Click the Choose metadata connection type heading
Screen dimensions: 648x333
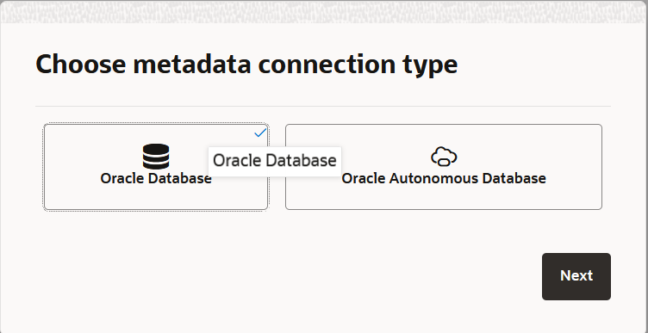pos(246,65)
